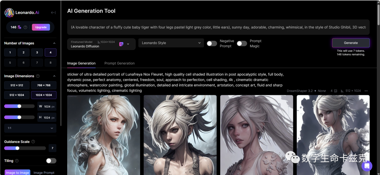Image resolution: width=380 pixels, height=175 pixels.
Task: Select 2 images in Number of Images
Action: [x=24, y=52]
